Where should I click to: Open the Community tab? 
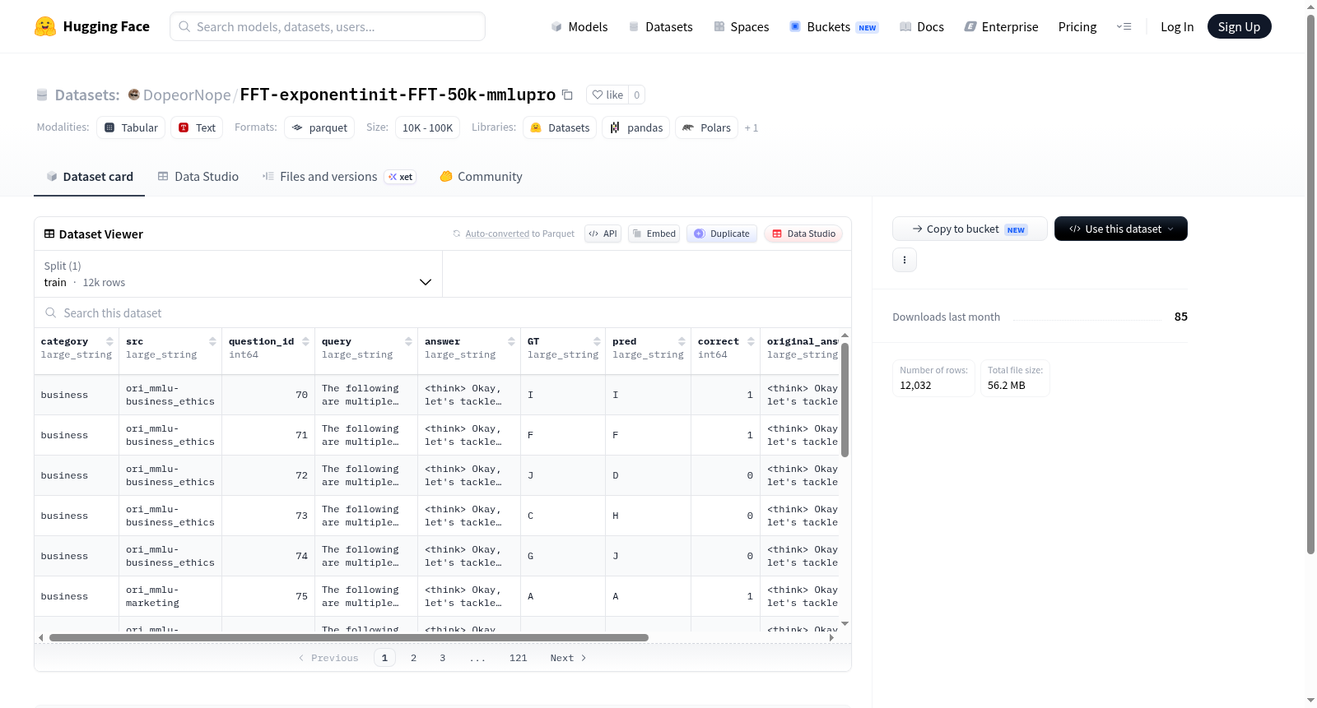(x=482, y=176)
